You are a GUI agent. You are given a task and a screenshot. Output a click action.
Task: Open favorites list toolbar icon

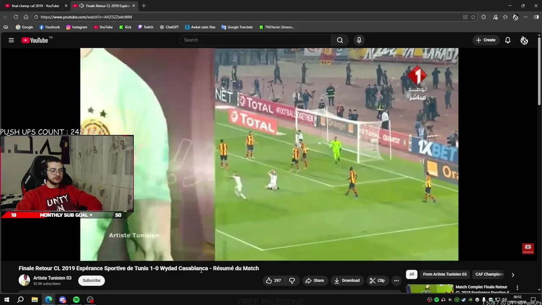[x=505, y=17]
